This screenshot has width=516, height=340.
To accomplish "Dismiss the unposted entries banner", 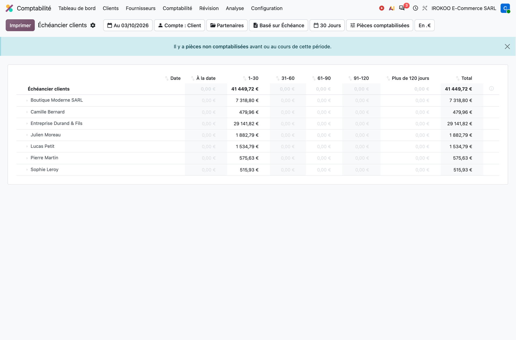I will click(507, 47).
